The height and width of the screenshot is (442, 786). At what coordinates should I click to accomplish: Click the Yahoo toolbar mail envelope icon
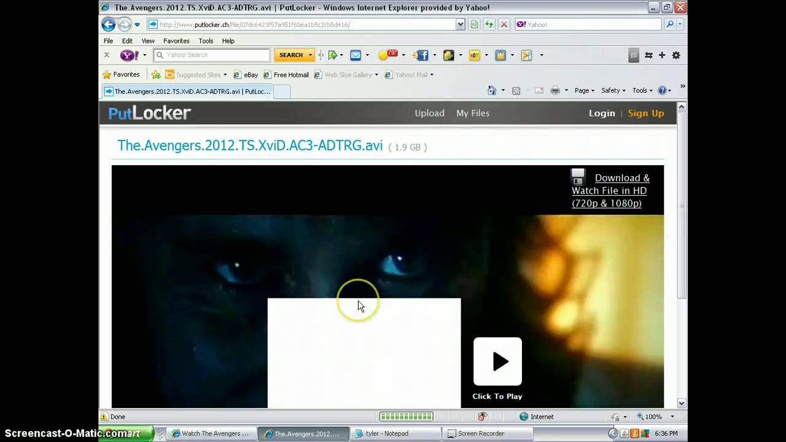[x=356, y=55]
